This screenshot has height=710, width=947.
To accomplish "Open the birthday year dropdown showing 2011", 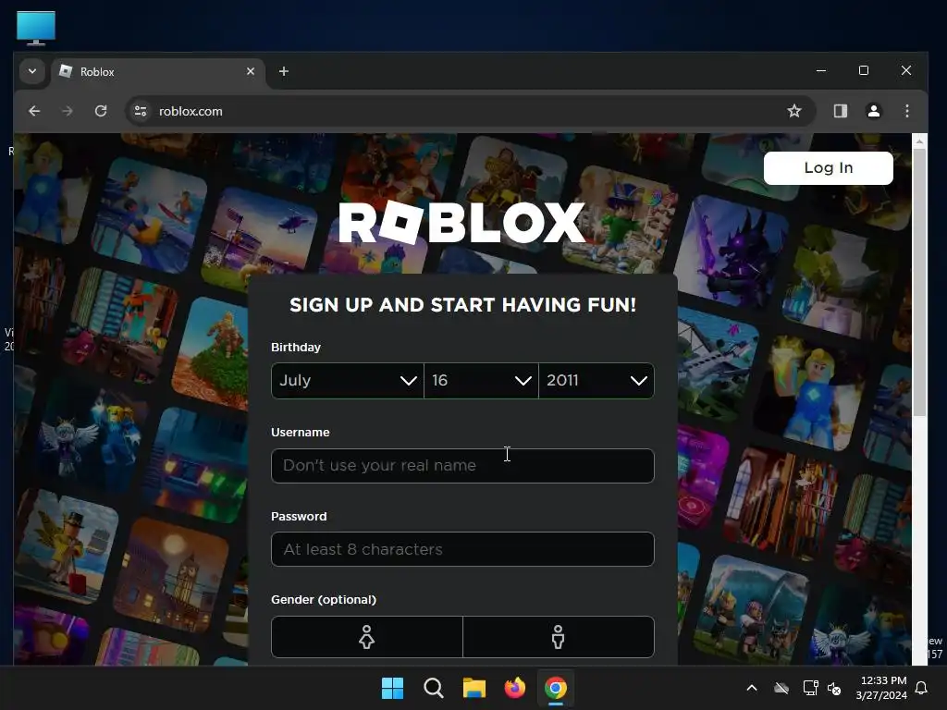I will point(596,380).
